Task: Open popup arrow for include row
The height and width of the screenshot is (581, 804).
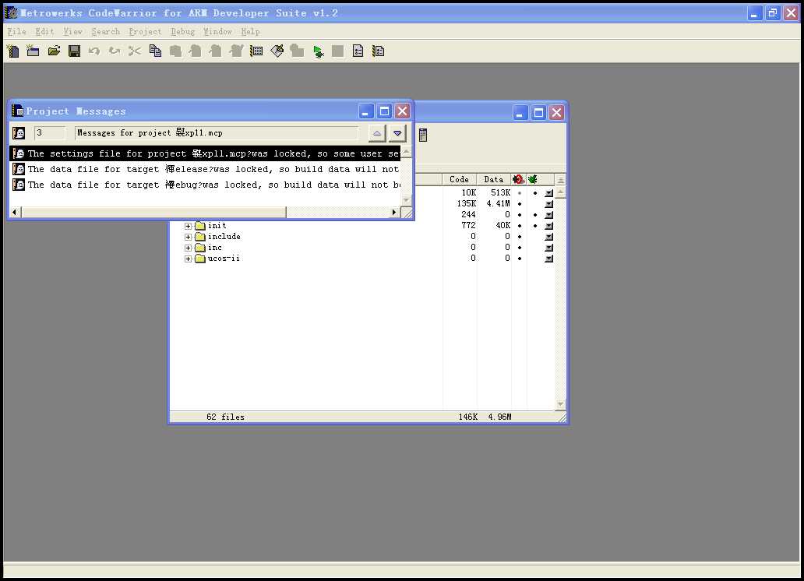Action: pos(548,237)
